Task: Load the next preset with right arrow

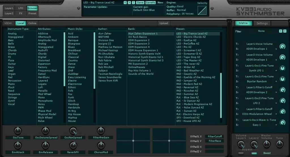Action: 129,3
